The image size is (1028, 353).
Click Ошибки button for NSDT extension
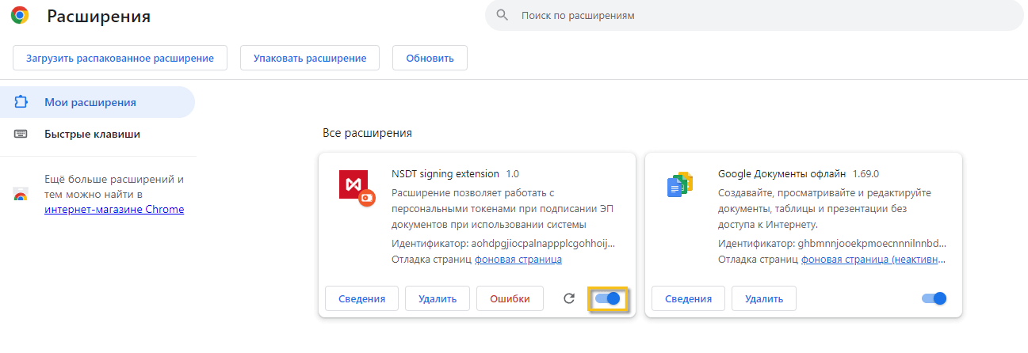click(510, 298)
